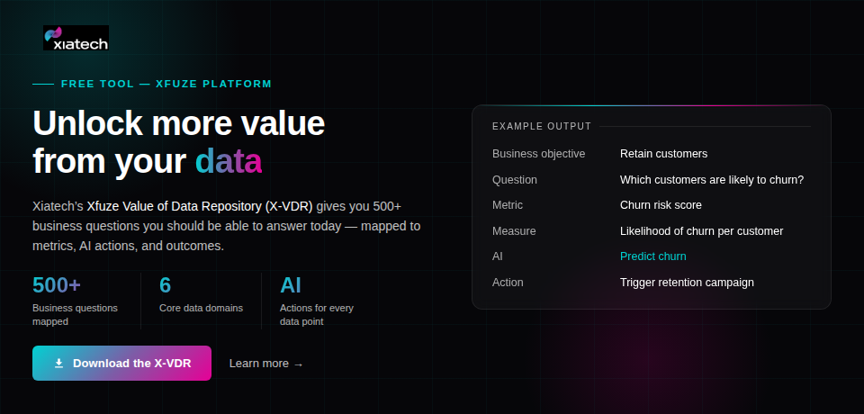Click the Xiatech logo
The width and height of the screenshot is (864, 414).
click(x=76, y=38)
